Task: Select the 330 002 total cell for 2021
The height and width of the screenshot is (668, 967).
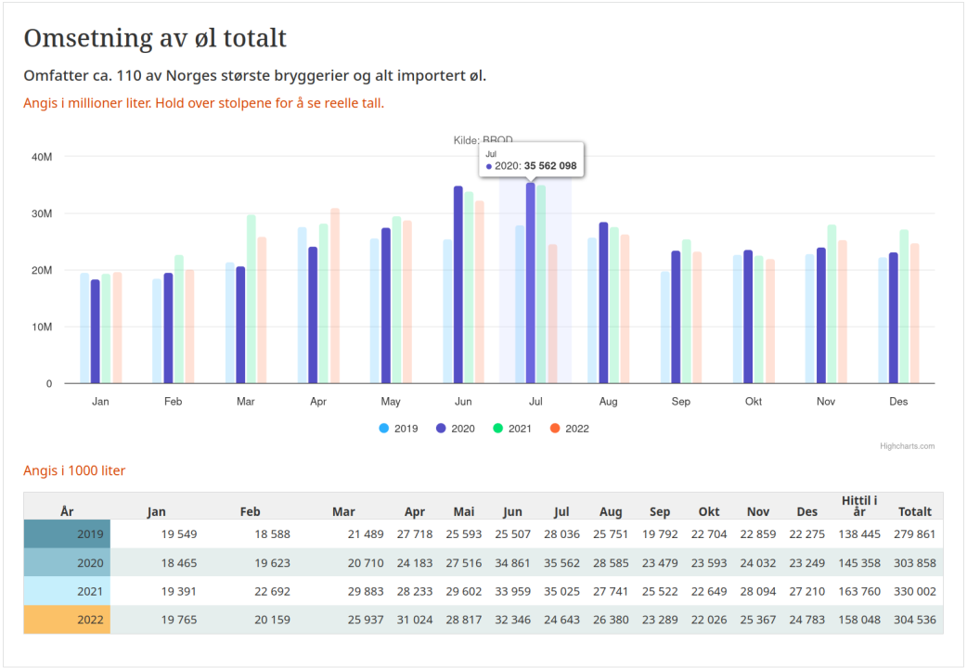Action: coord(914,592)
